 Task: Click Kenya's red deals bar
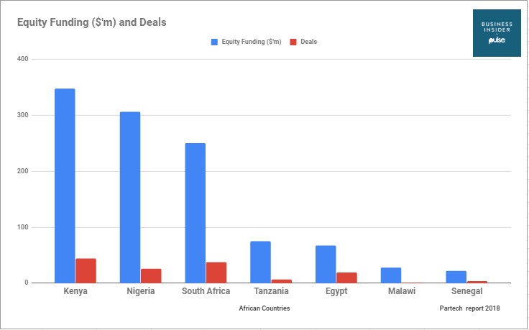coord(86,270)
